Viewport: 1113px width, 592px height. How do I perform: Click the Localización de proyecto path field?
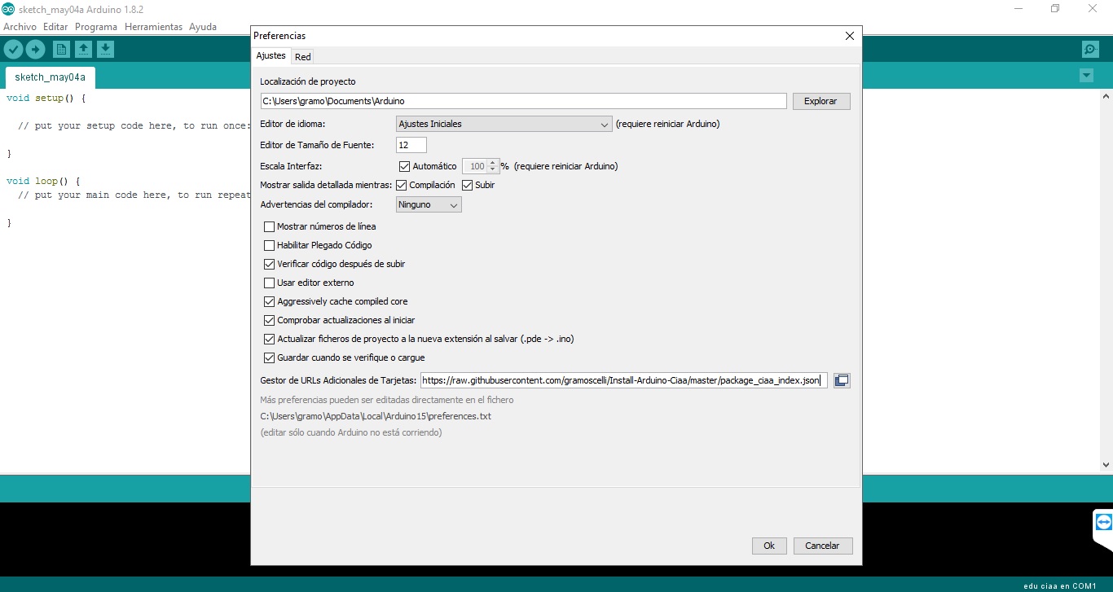pyautogui.click(x=523, y=101)
